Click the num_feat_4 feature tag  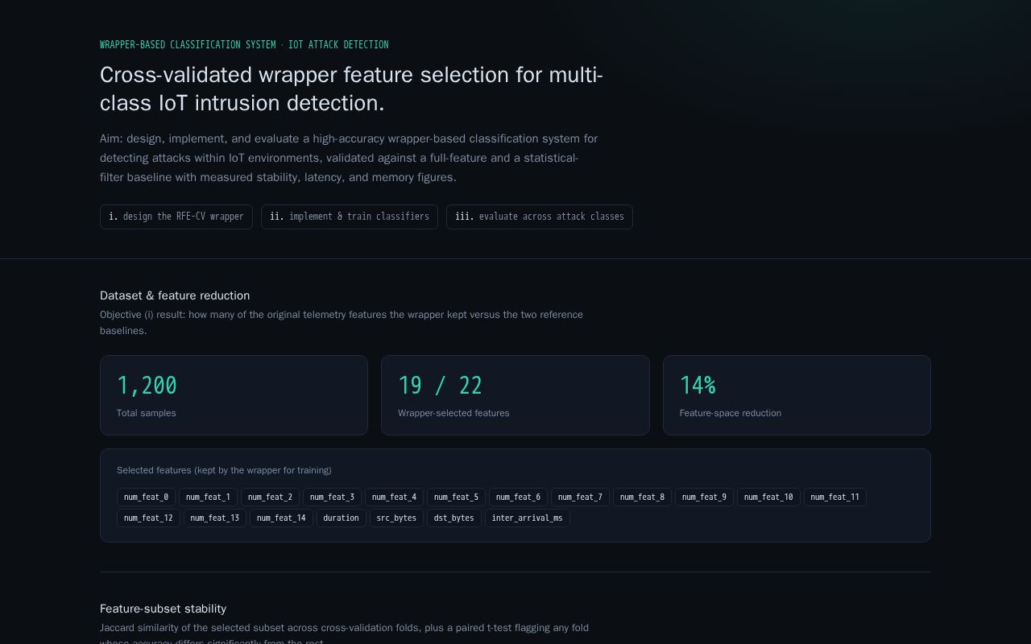click(x=394, y=497)
